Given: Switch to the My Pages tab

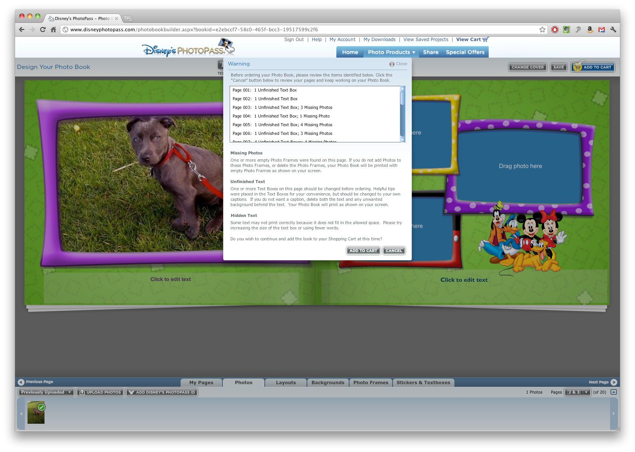Looking at the screenshot, I should [201, 382].
